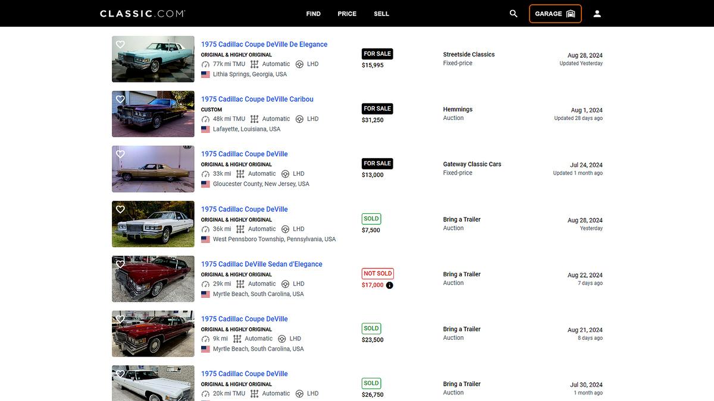Save the $13,000 Gateway Classic Cars listing

(120, 154)
